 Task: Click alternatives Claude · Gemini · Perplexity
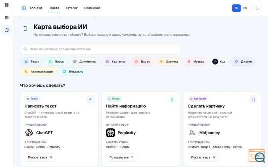pos(43,147)
